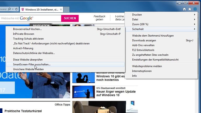
Task: Expand the Drucken submenu
Action: (161, 15)
